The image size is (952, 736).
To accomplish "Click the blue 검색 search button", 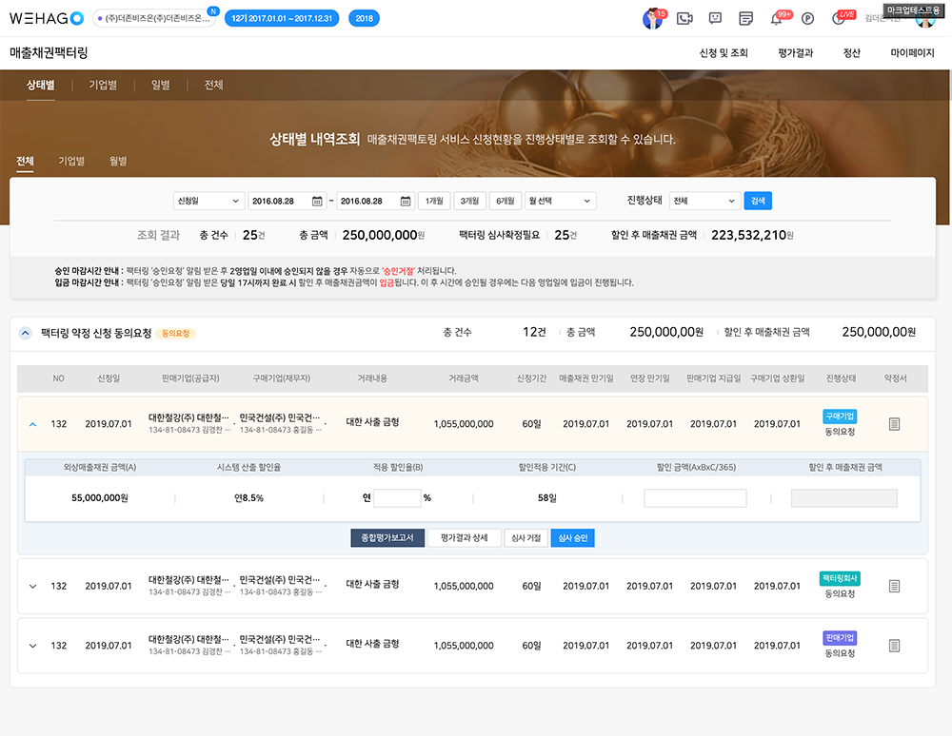I will pyautogui.click(x=758, y=201).
